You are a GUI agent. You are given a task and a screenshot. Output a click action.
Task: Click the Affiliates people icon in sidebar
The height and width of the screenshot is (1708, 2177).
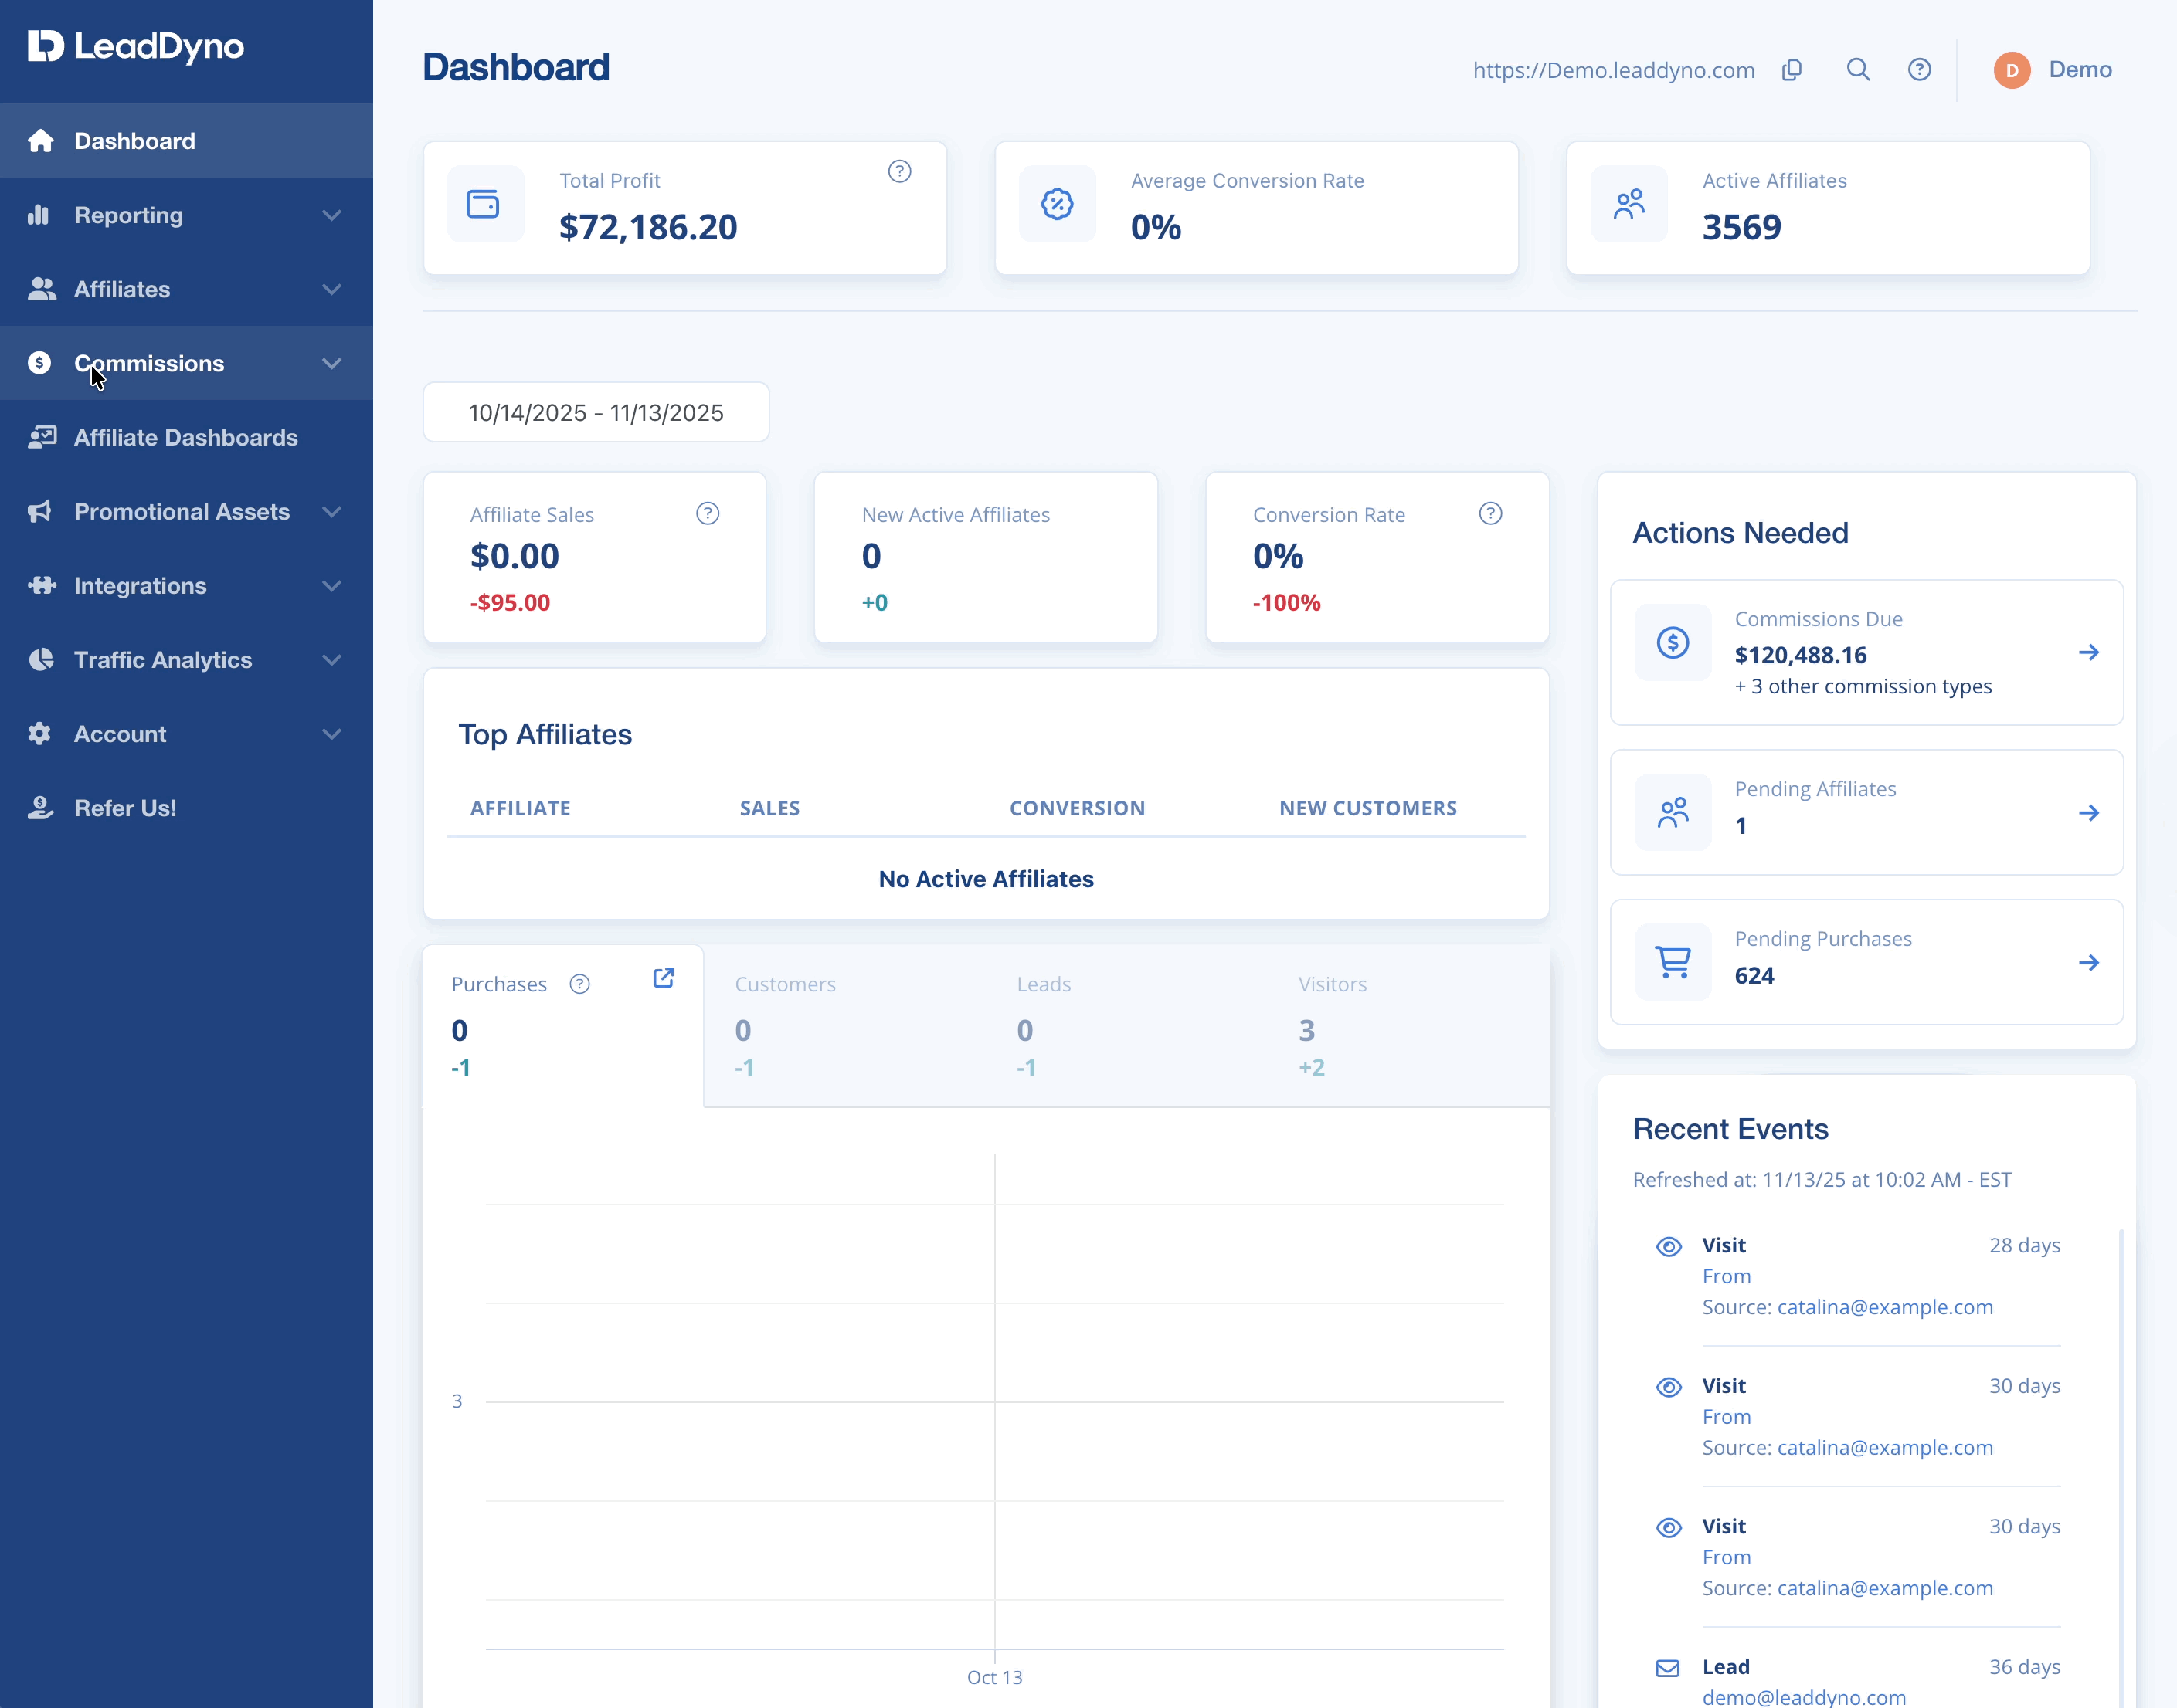pyautogui.click(x=41, y=289)
